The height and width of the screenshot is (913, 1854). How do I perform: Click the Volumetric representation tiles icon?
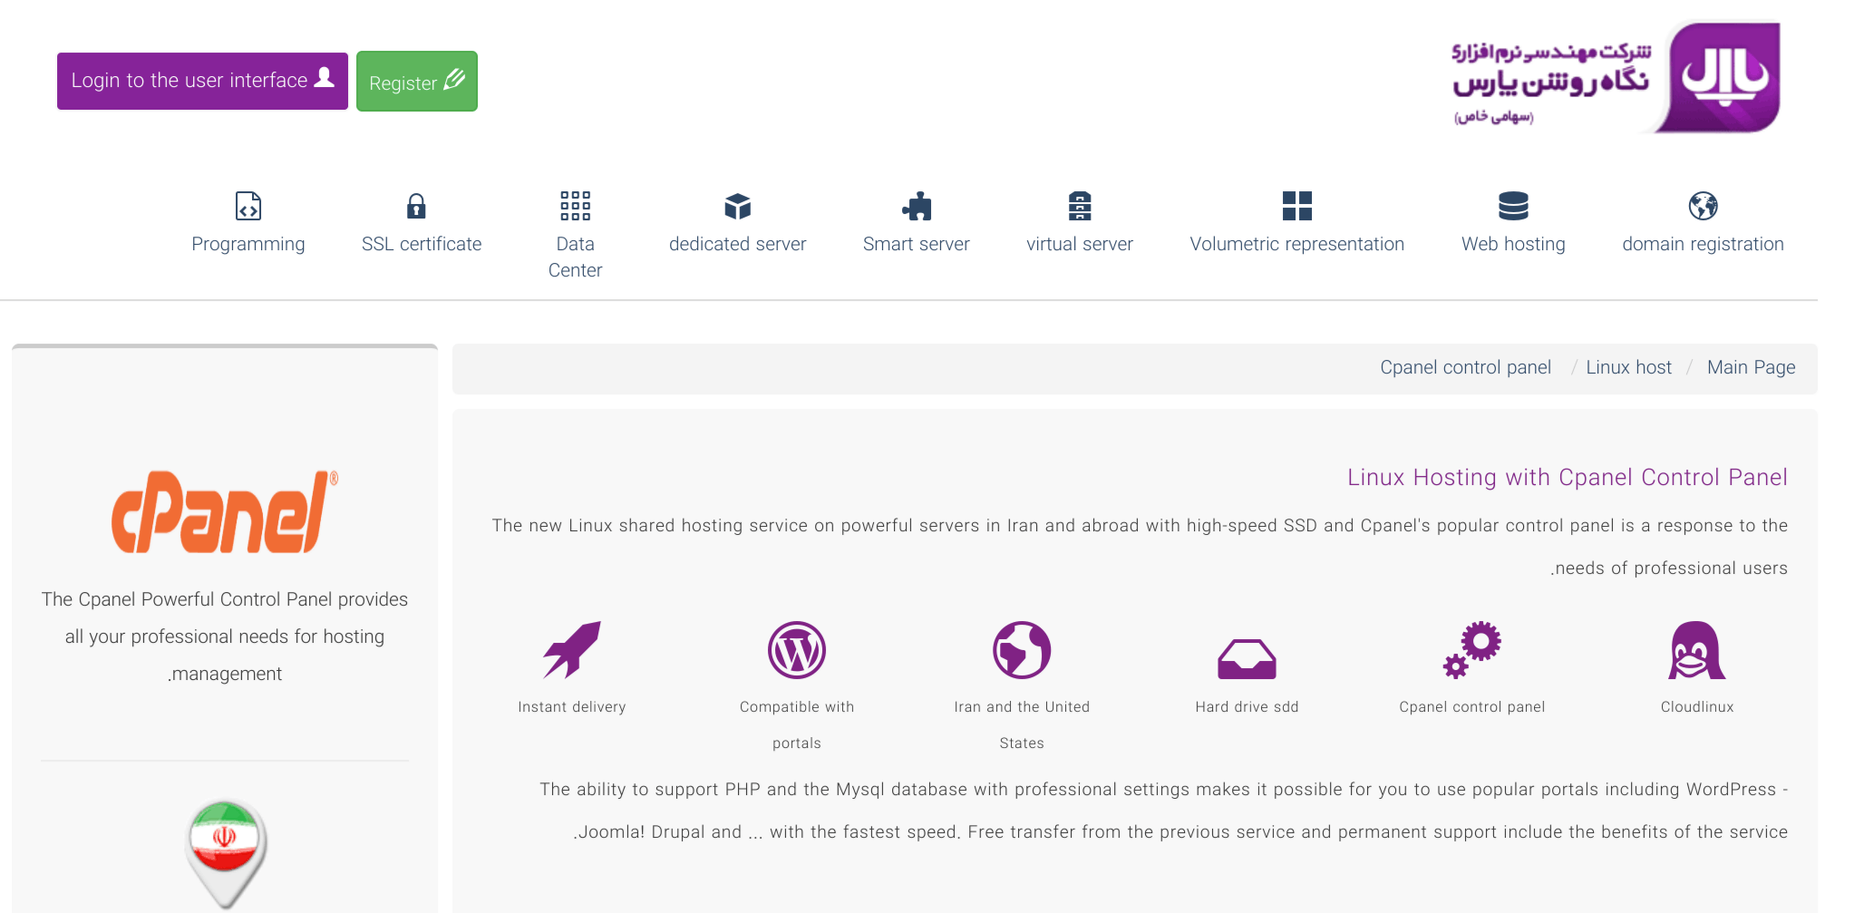(1296, 206)
